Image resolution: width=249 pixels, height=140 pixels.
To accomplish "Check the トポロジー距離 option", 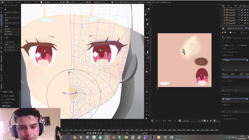I will point(3,99).
